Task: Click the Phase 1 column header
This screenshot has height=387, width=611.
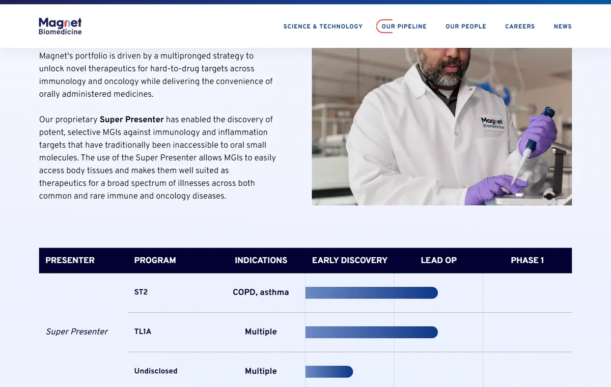Action: tap(527, 260)
